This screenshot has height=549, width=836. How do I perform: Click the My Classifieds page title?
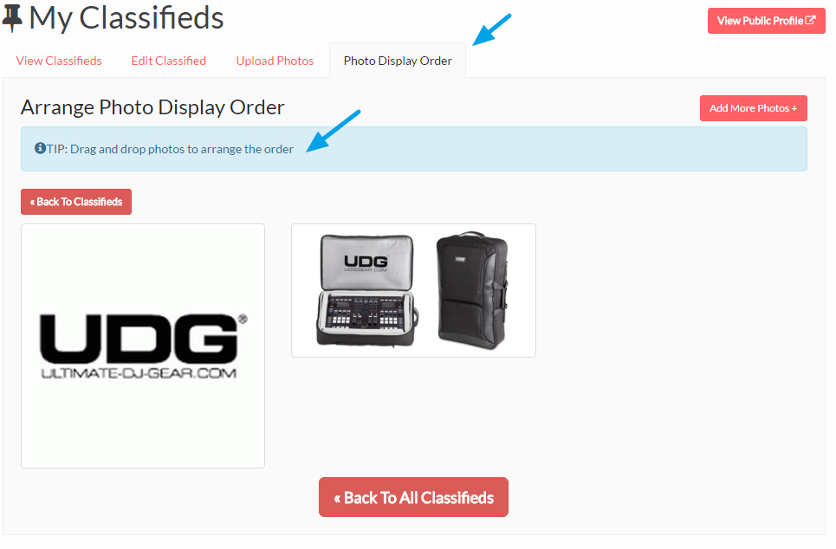pyautogui.click(x=126, y=18)
